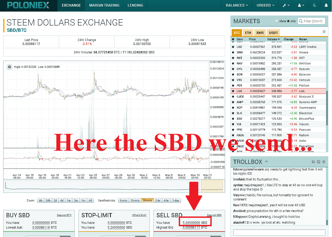Open the Orders dropdown menu
The width and height of the screenshot is (332, 237).
(266, 5)
